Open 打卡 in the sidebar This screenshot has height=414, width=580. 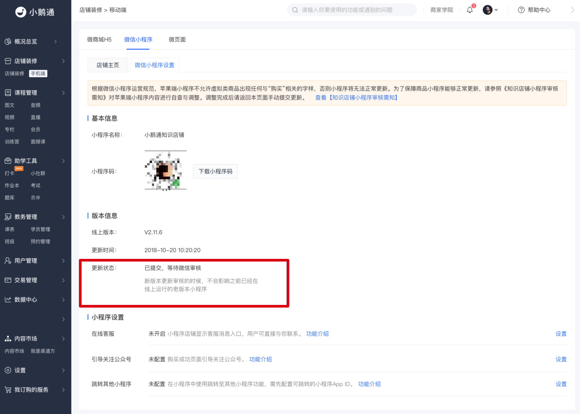10,173
